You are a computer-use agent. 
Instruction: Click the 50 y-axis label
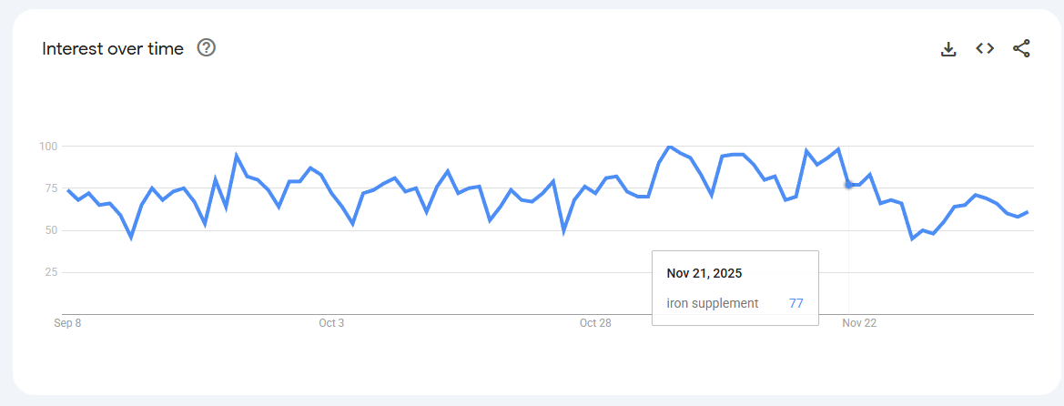tap(51, 230)
